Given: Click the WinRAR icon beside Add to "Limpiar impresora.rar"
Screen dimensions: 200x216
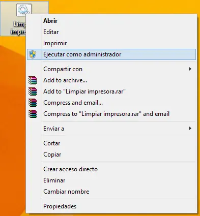Looking at the screenshot, I should click(x=33, y=91).
